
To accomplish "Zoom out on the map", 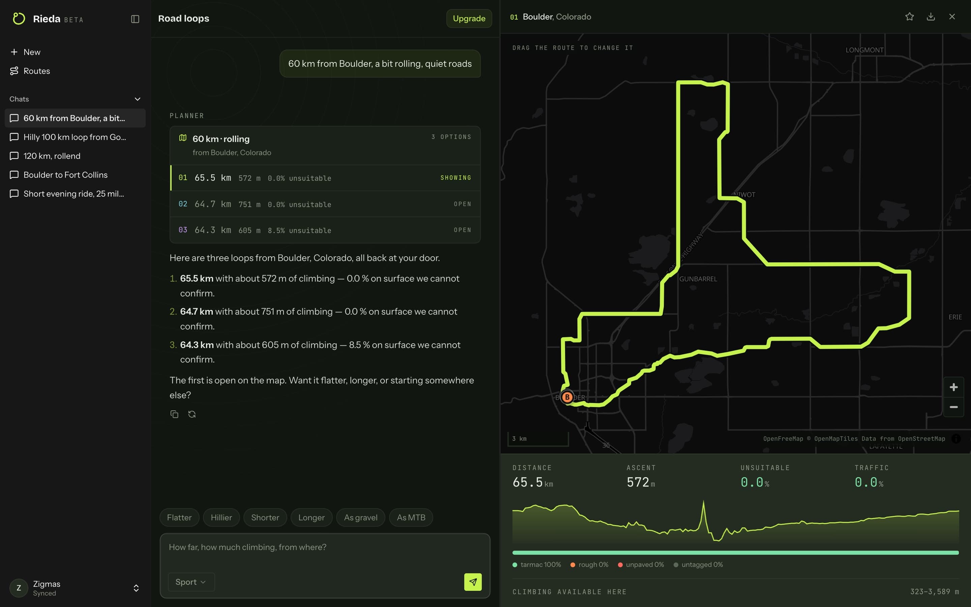I will (x=954, y=407).
